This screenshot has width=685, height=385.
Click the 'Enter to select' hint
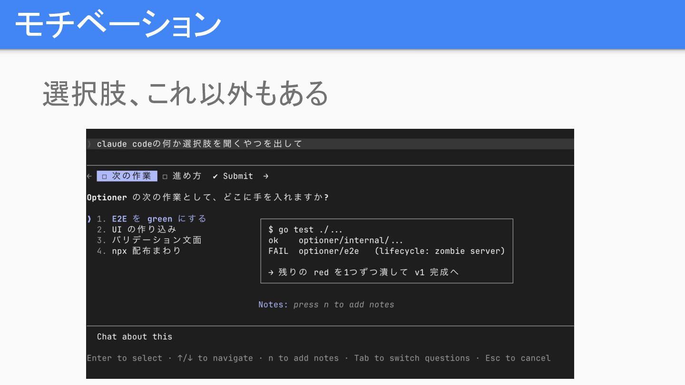pos(125,358)
